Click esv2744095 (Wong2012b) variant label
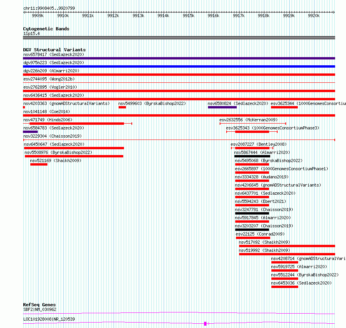This screenshot has width=346, height=328. pos(49,79)
